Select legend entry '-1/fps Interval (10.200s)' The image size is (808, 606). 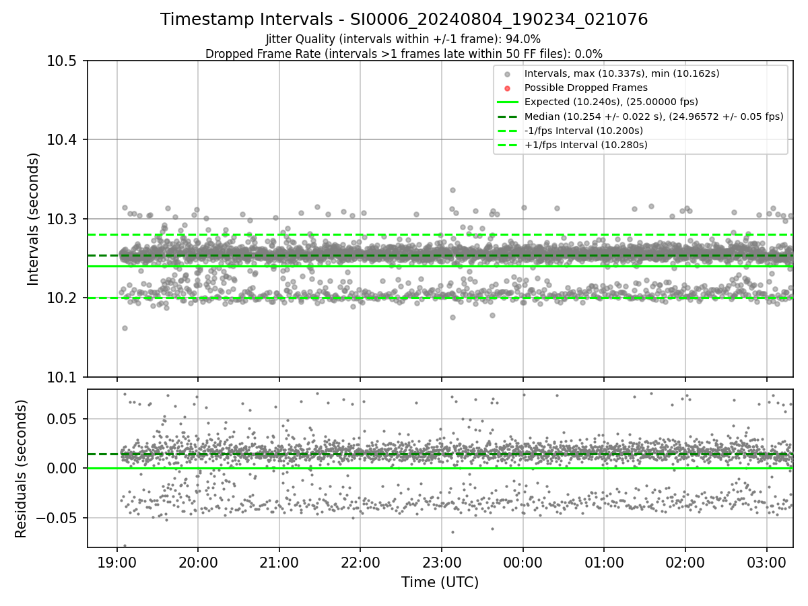(x=584, y=131)
